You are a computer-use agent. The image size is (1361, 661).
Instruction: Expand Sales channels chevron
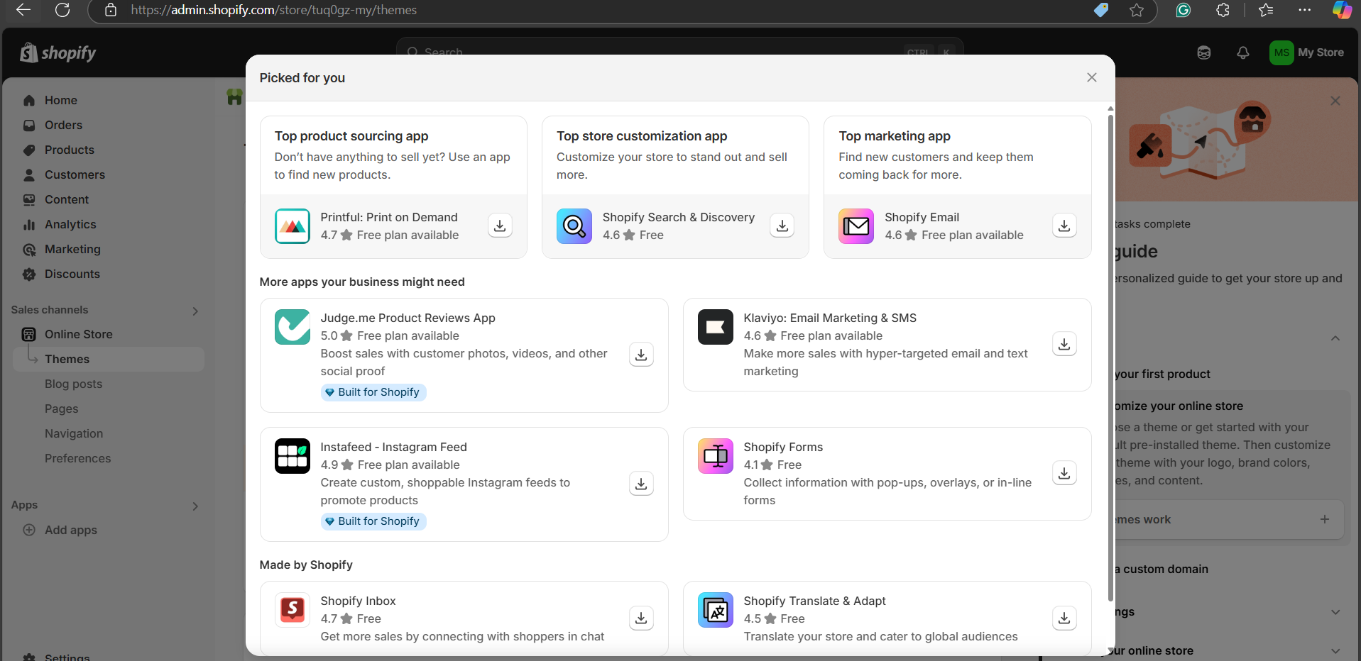195,311
